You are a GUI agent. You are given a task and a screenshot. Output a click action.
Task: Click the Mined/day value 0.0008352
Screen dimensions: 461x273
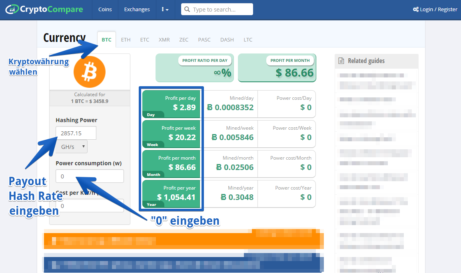click(x=230, y=107)
